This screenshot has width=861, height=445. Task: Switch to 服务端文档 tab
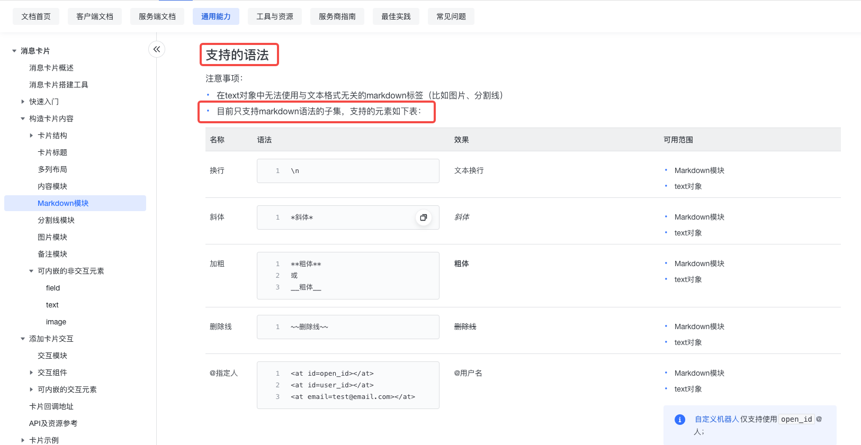(x=157, y=16)
